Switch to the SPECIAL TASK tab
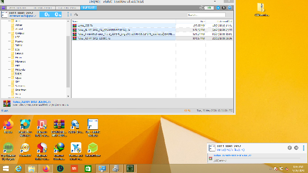The image size is (308, 173). [43, 8]
